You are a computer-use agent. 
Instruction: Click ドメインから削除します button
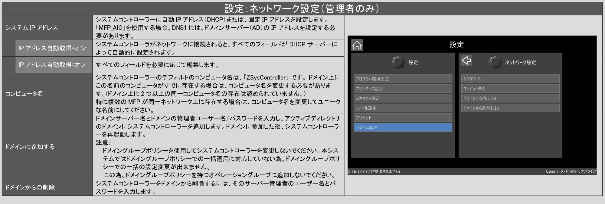pos(510,108)
